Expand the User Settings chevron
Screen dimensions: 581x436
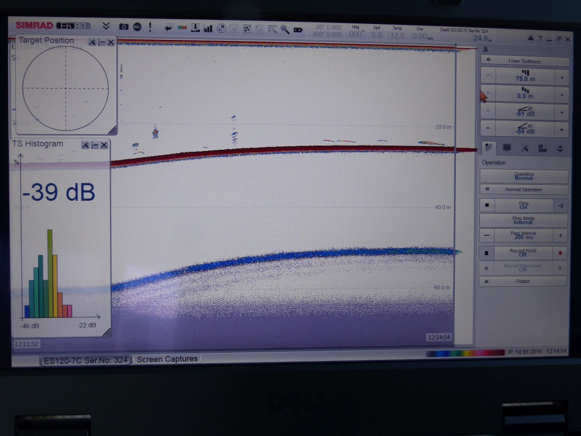(x=488, y=60)
